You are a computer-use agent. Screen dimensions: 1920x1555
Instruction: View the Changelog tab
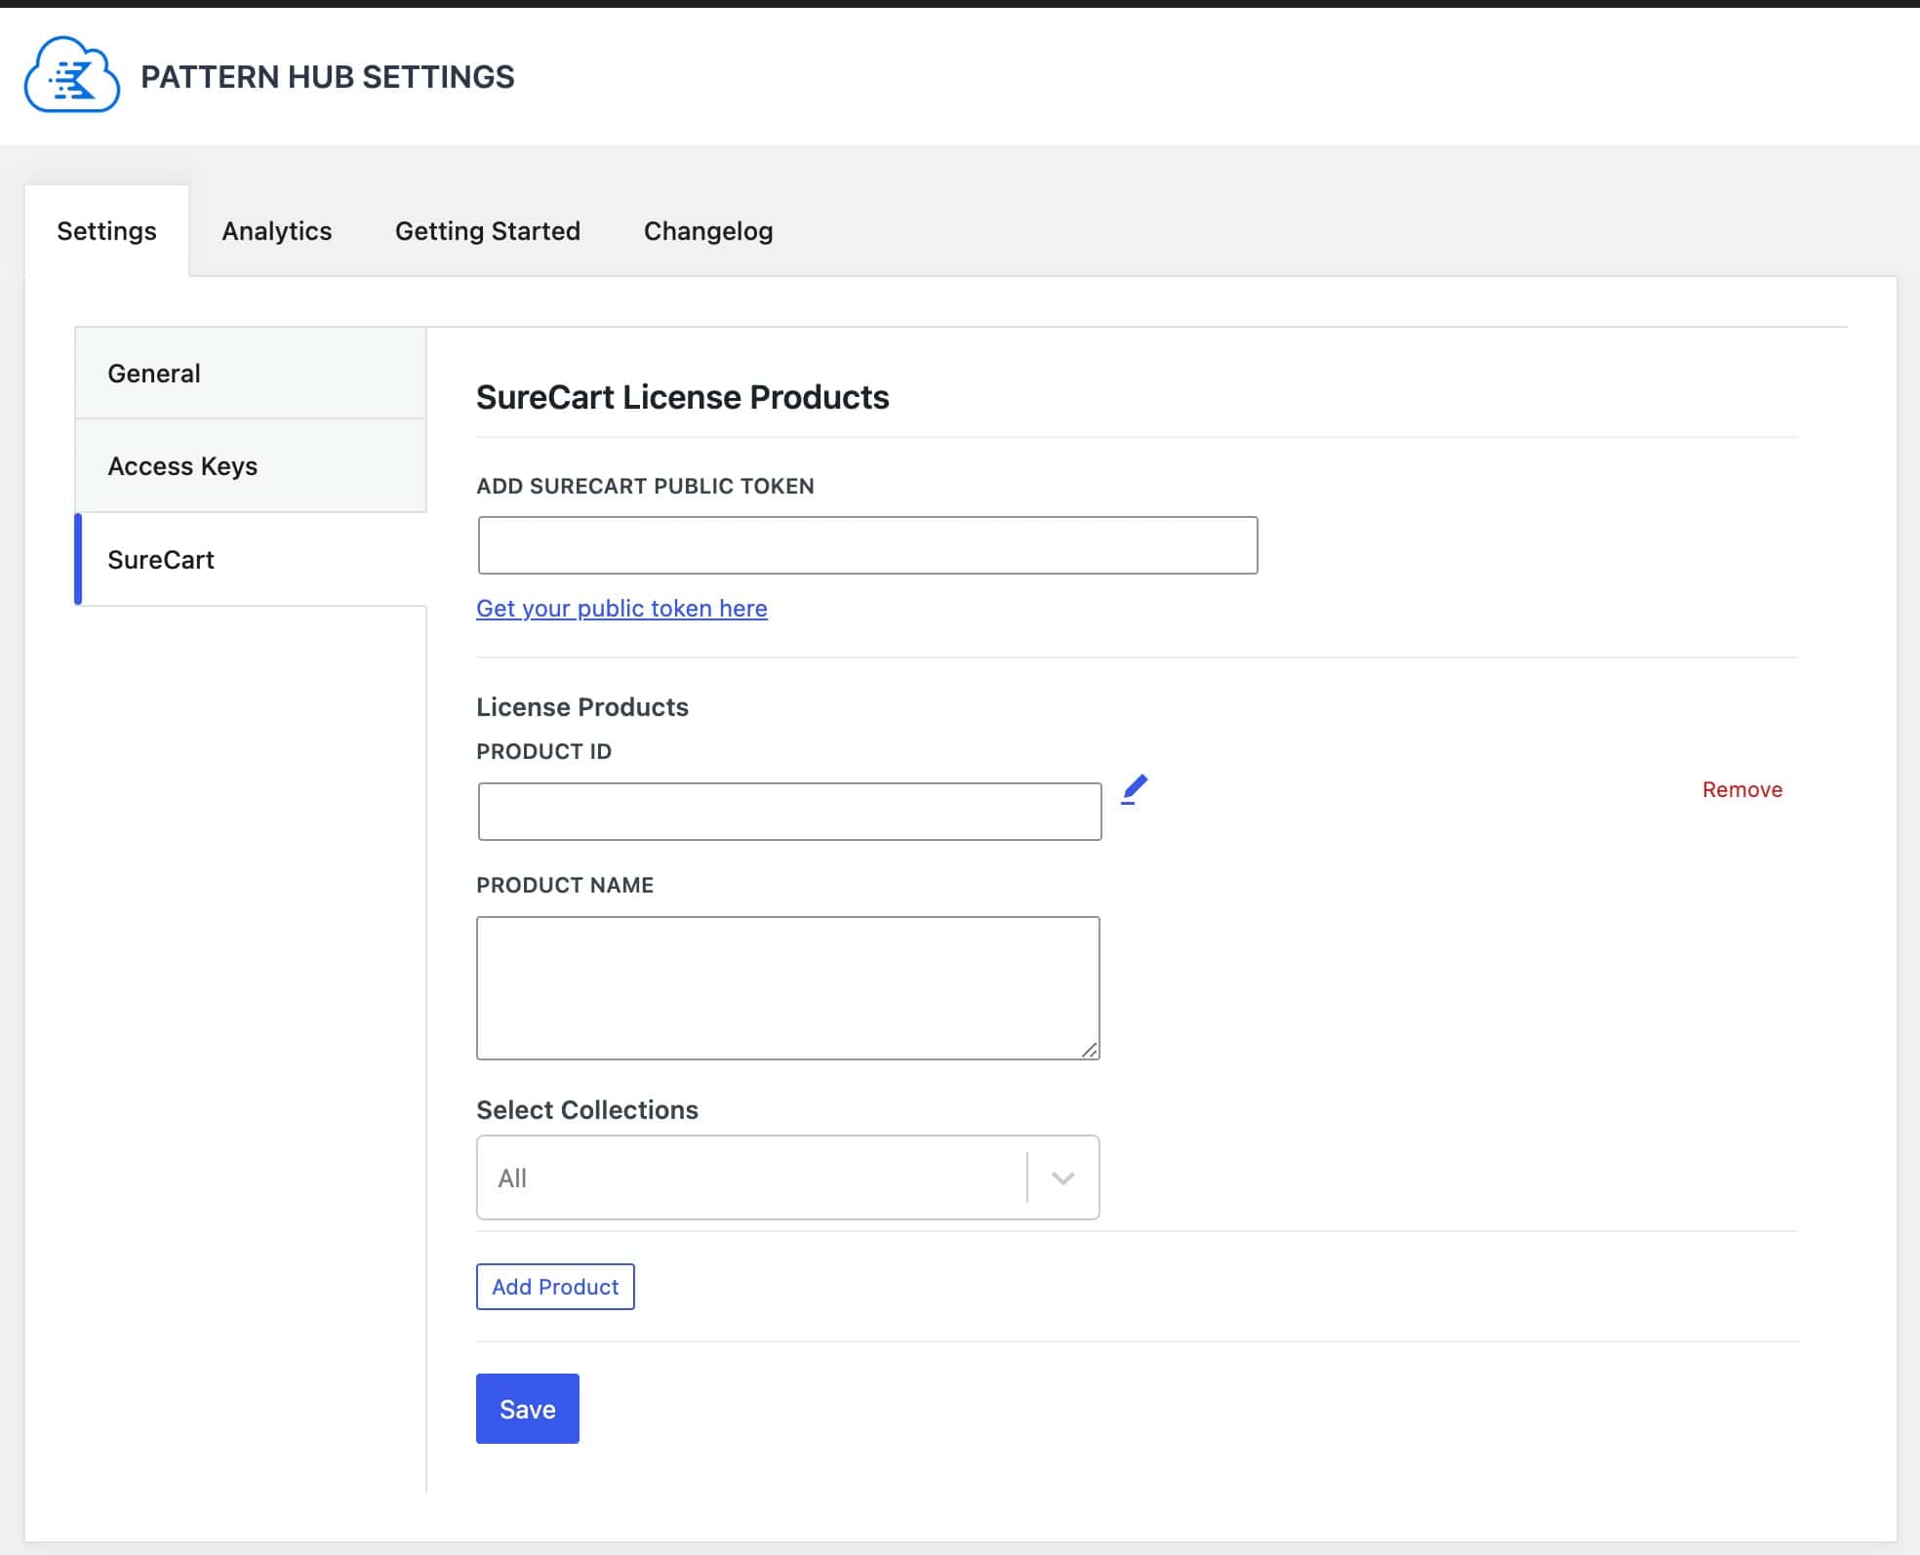coord(708,231)
